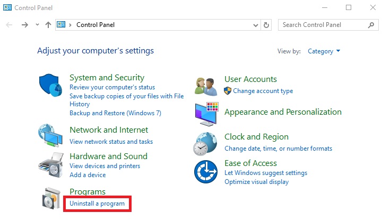The image size is (382, 222).
Task: Open recent locations dropdown arrow
Action: [x=37, y=25]
